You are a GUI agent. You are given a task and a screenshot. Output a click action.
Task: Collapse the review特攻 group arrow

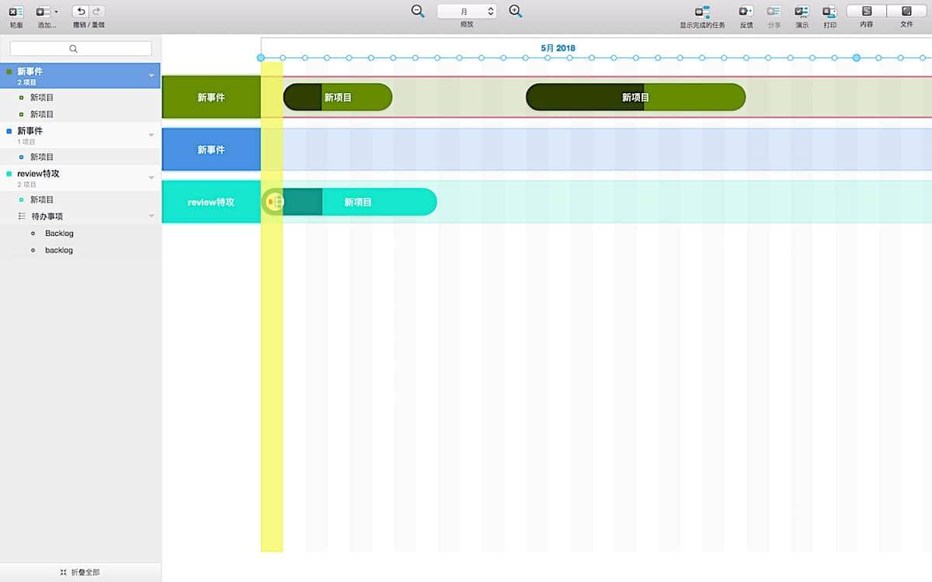(x=151, y=178)
